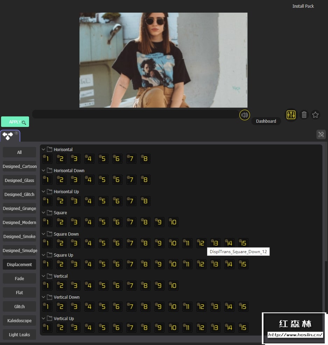Select preset 1 in Horisontal folder
This screenshot has height=345, width=328.
pos(47,158)
